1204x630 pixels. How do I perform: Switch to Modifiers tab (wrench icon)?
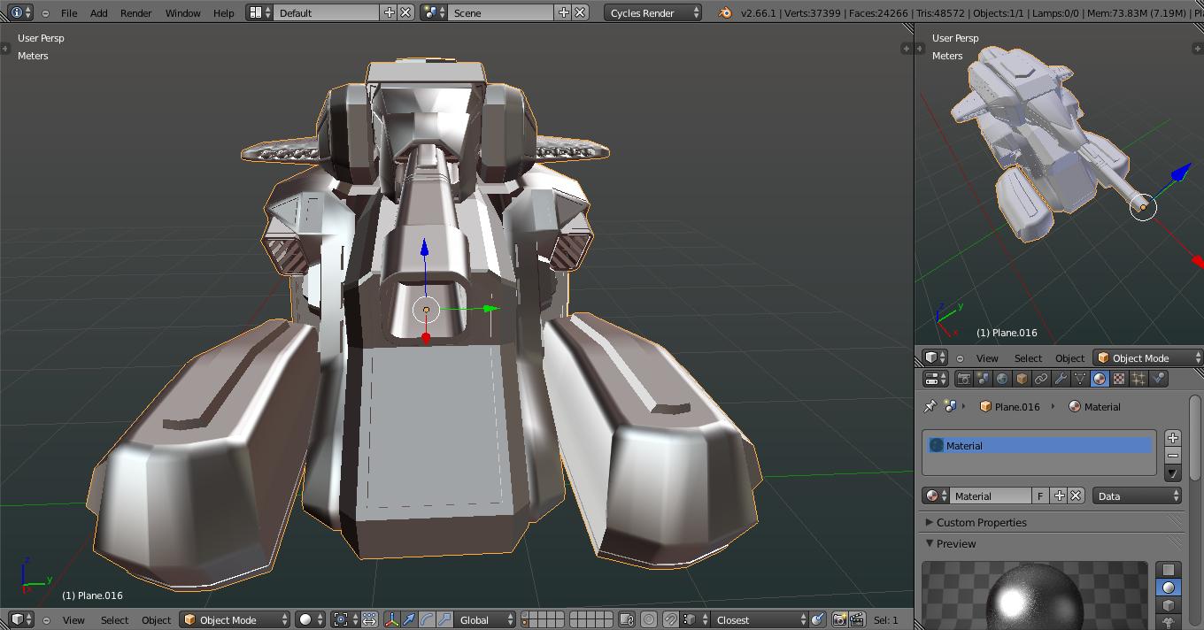pos(1061,379)
